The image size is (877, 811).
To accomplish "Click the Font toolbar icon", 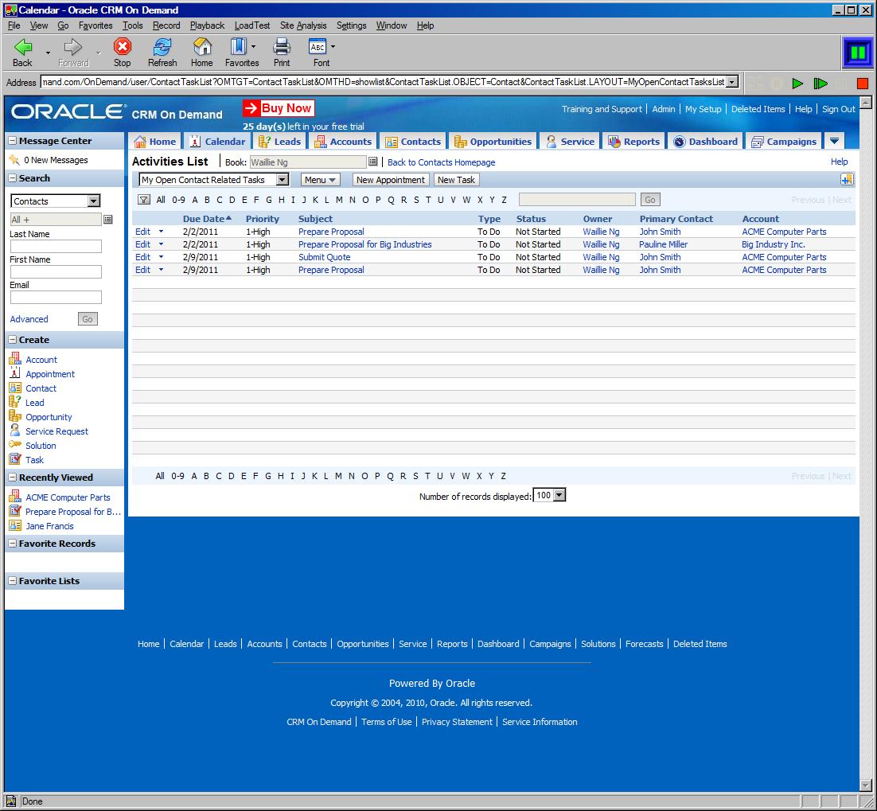I will coord(318,47).
